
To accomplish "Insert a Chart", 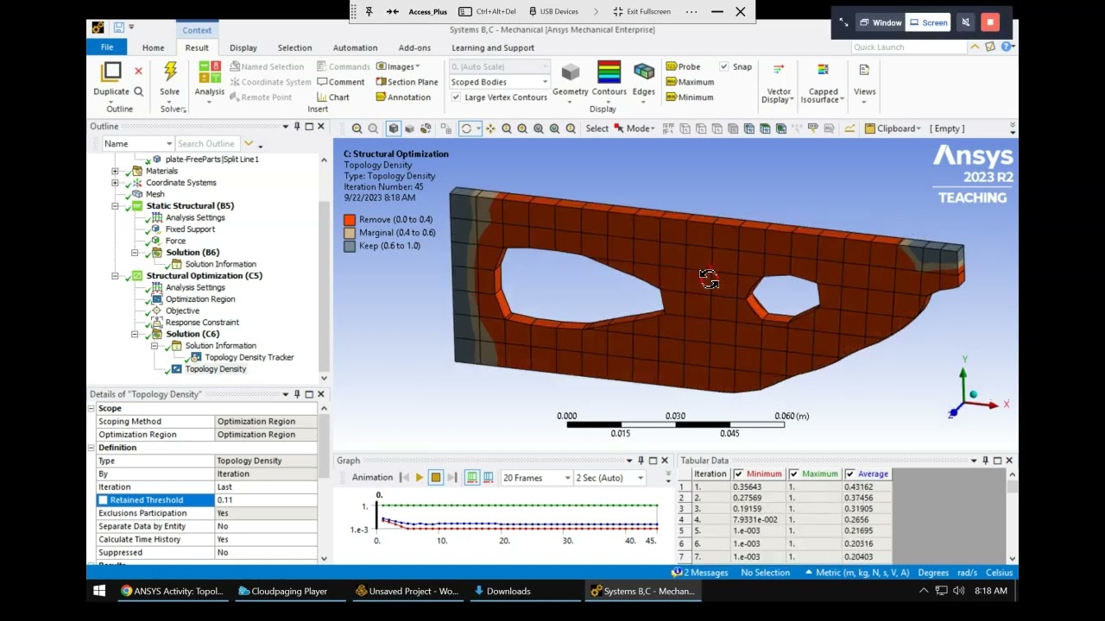I will (x=332, y=97).
